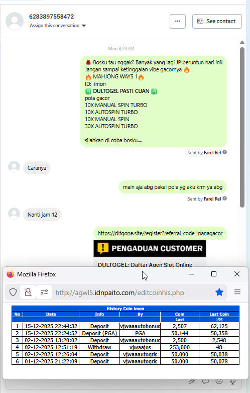Click the 15-12-2025 22:44:32 date cell
The image size is (250, 393).
coord(51,326)
